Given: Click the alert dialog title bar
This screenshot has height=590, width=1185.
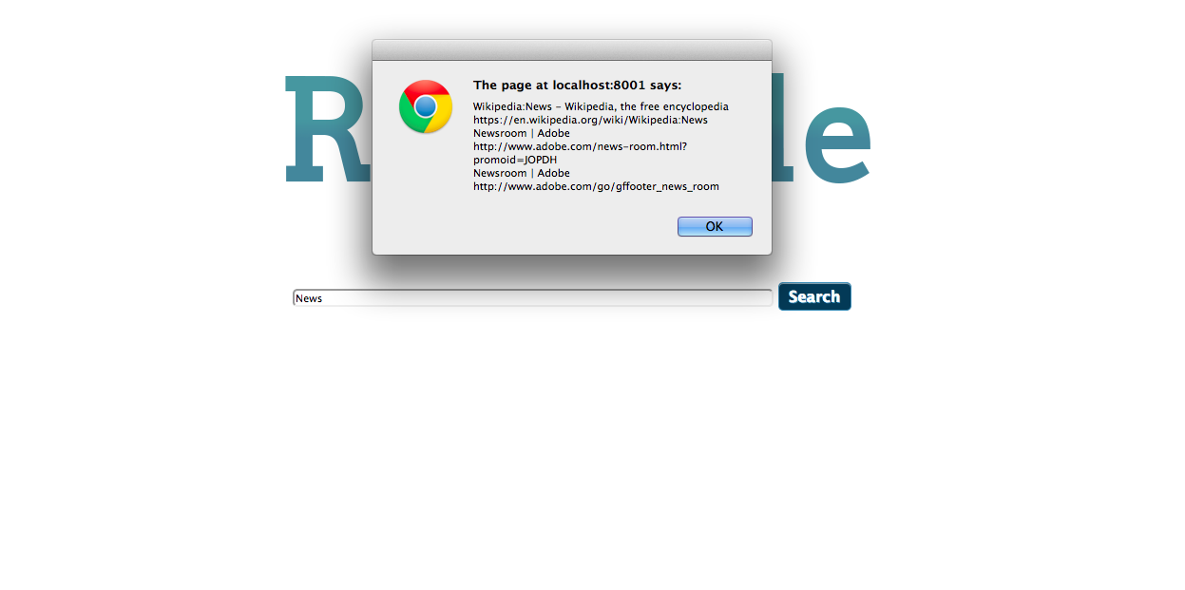Looking at the screenshot, I should click(x=572, y=50).
